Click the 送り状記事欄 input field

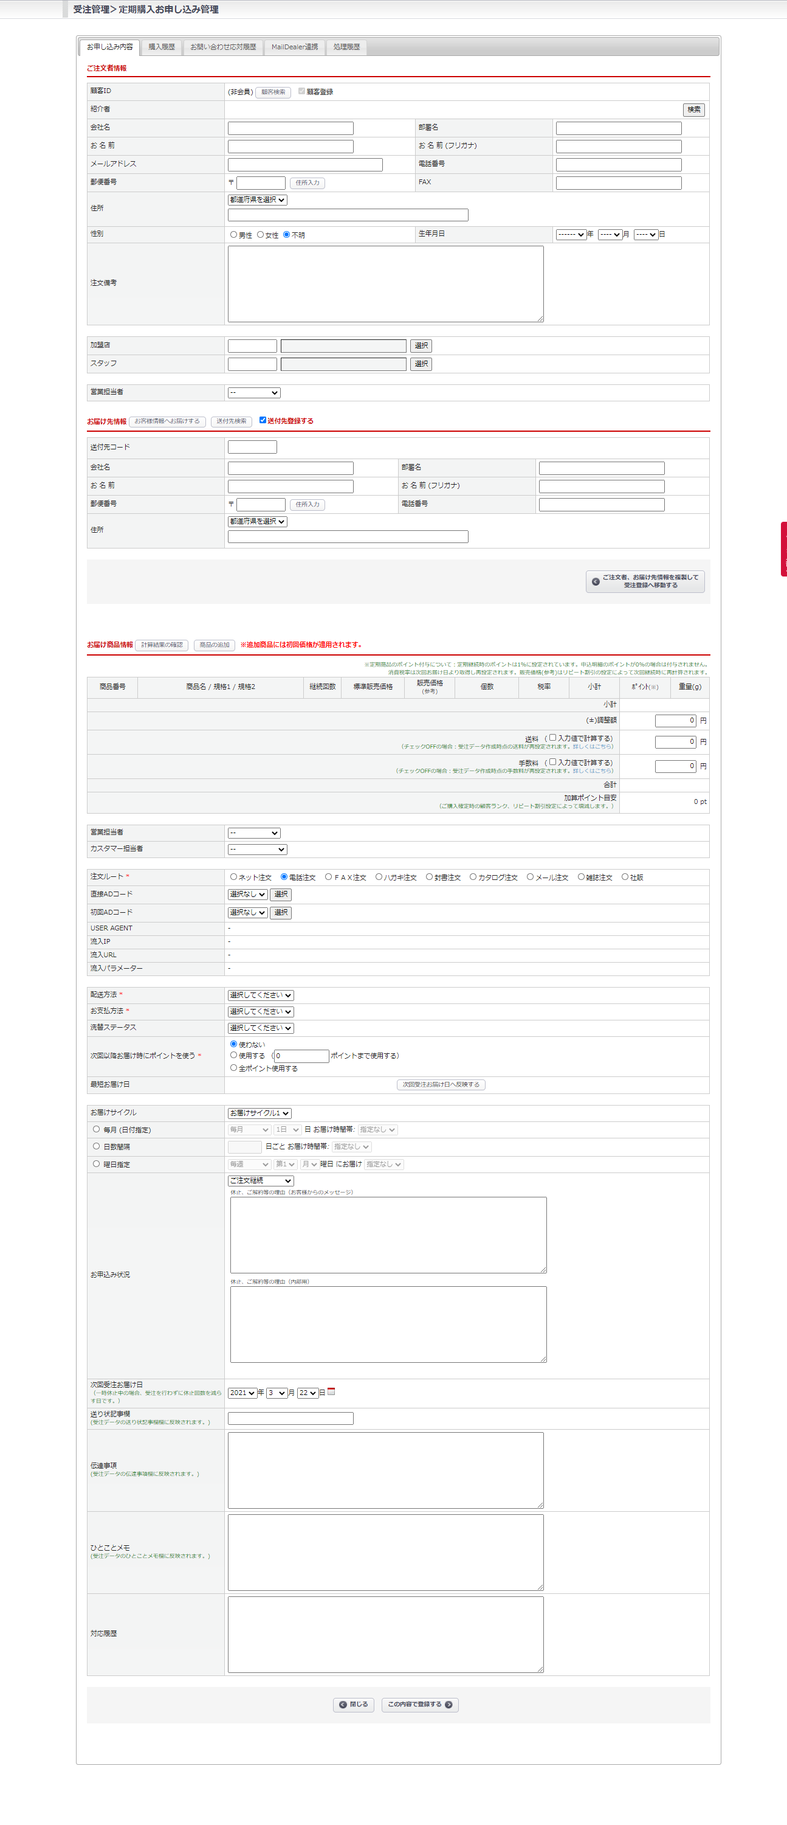coord(291,1418)
